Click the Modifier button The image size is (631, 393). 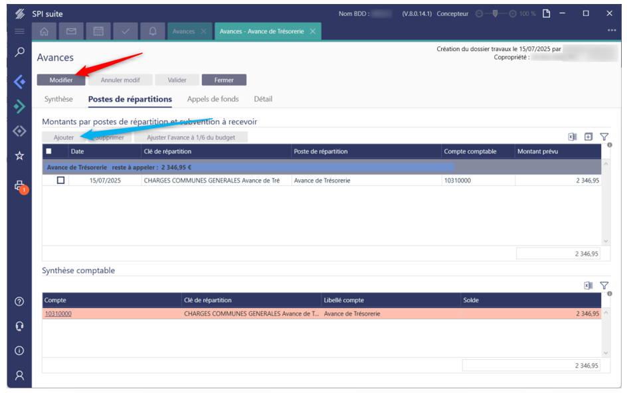click(x=61, y=80)
